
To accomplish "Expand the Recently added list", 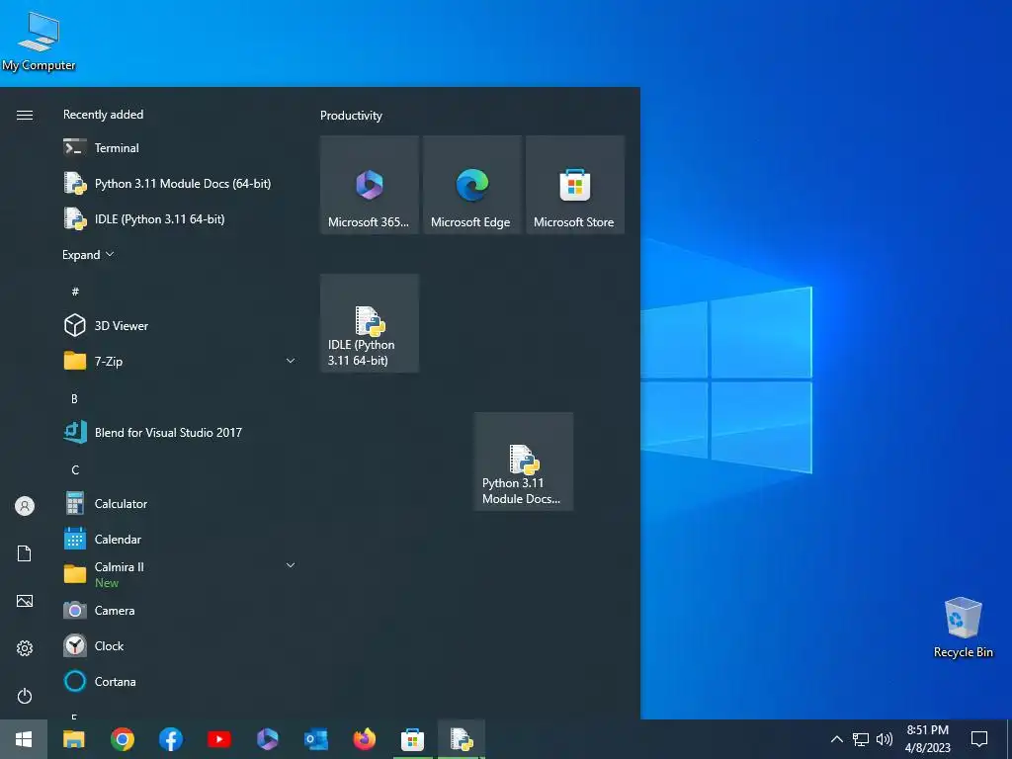I will pyautogui.click(x=88, y=254).
